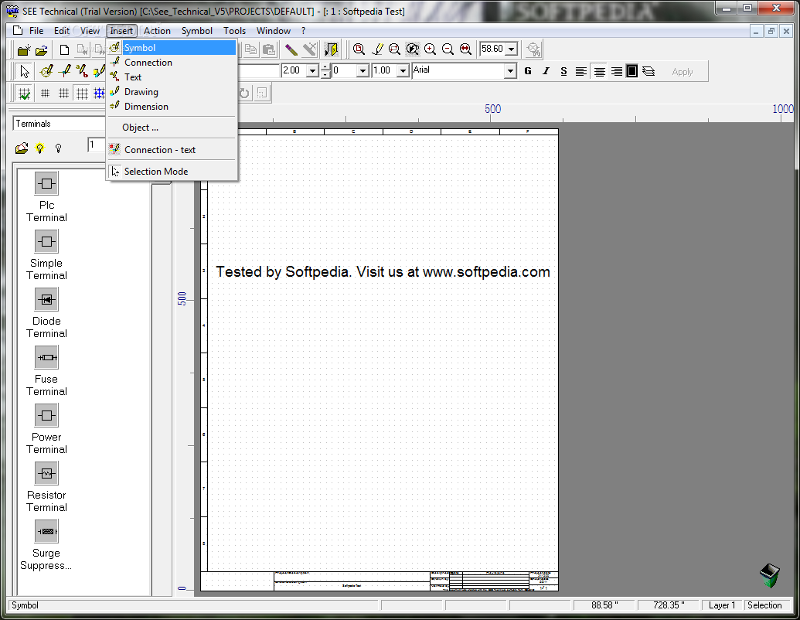Screen dimensions: 800x620
Task: Open the Tools menu
Action: [x=235, y=31]
